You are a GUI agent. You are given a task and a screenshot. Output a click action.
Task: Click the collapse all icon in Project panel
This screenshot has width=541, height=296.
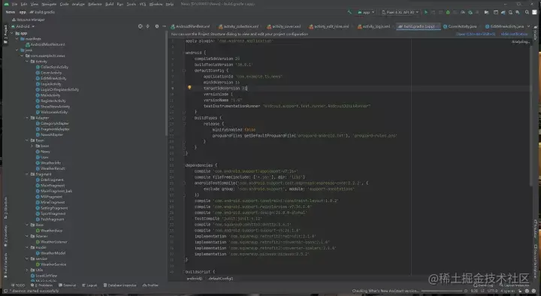(x=148, y=26)
